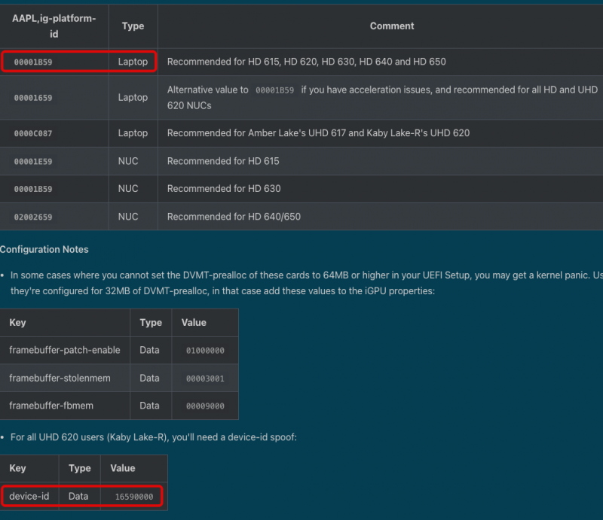
Task: Select the framebuffer-patch-enable key cell
Action: (65, 350)
